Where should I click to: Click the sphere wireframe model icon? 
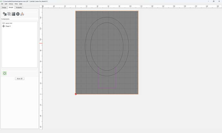coord(18,14)
